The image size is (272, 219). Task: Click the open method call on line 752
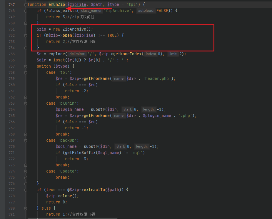67,35
